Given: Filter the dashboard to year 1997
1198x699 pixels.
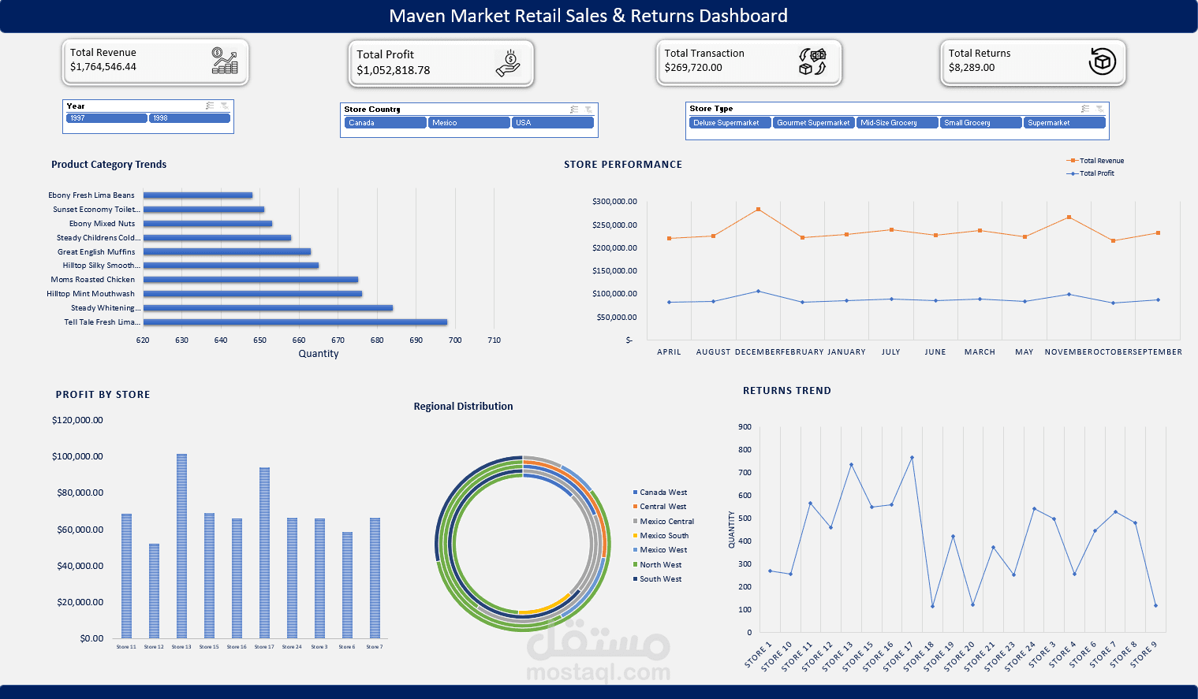Looking at the screenshot, I should (106, 118).
